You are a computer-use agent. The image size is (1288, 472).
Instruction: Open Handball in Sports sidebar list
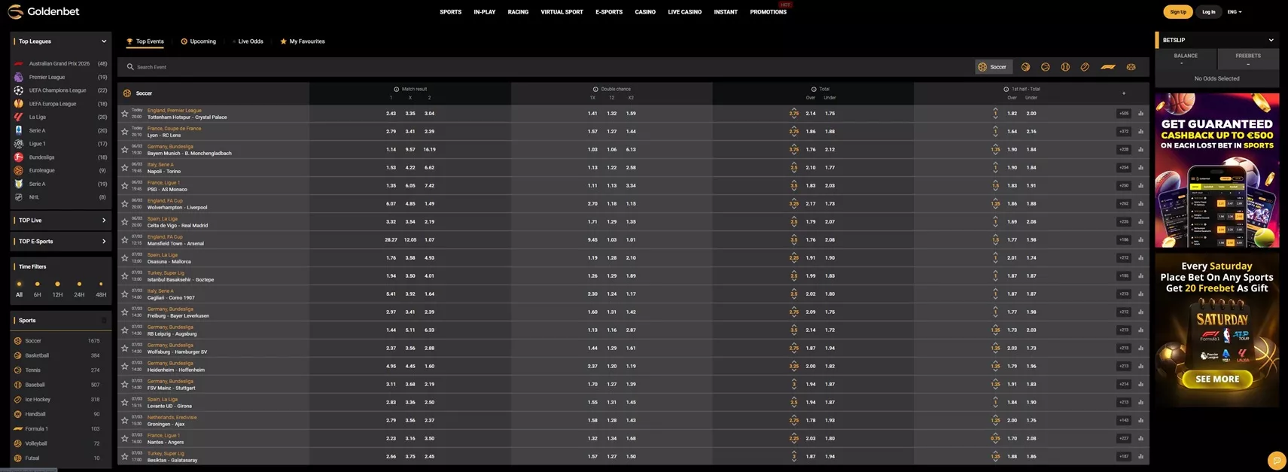coord(60,414)
